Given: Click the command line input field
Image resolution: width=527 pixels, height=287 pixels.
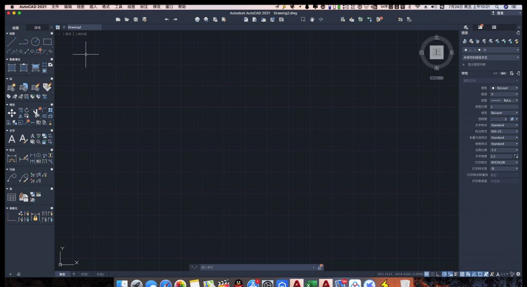Looking at the screenshot, I should pos(257,267).
